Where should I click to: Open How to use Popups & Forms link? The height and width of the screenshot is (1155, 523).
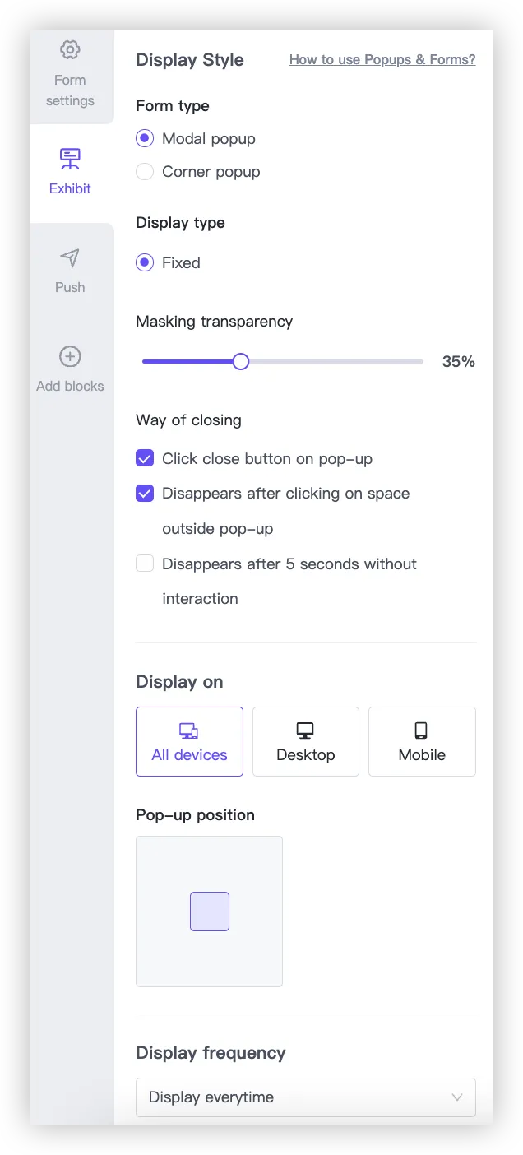[382, 60]
